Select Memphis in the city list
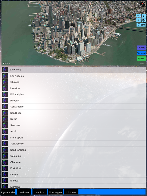 pos(74,186)
